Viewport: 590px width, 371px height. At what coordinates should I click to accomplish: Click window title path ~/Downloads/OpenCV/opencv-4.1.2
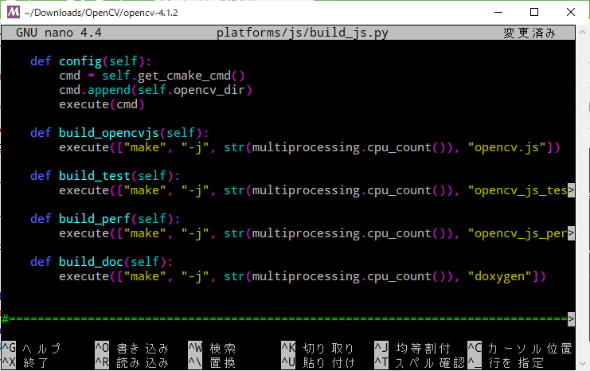click(101, 13)
